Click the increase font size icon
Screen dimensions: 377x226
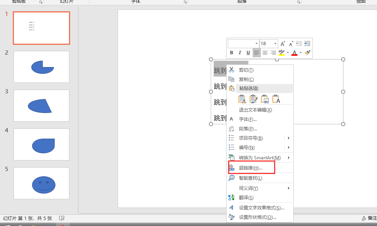click(x=283, y=44)
